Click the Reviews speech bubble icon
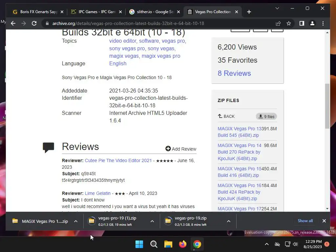Screen dimensions: 336x252 coord(49,147)
